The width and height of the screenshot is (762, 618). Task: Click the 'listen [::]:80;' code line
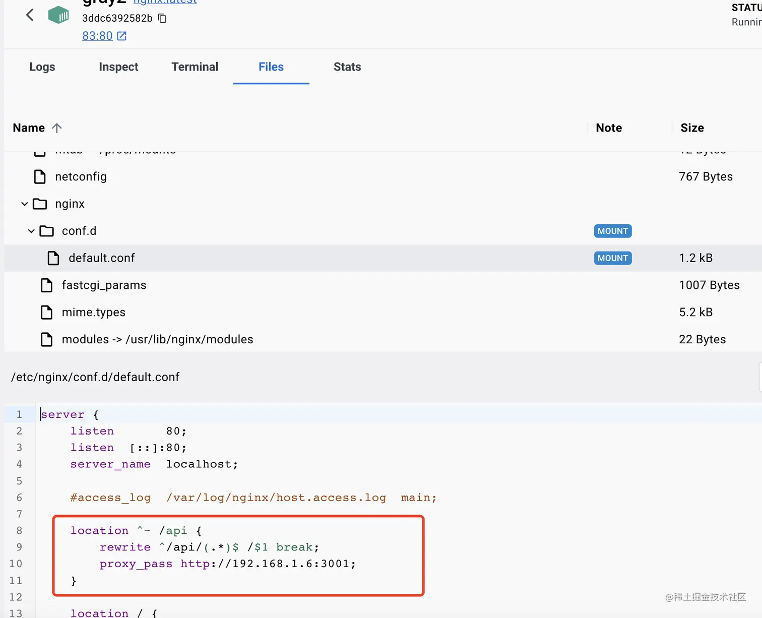pyautogui.click(x=129, y=448)
